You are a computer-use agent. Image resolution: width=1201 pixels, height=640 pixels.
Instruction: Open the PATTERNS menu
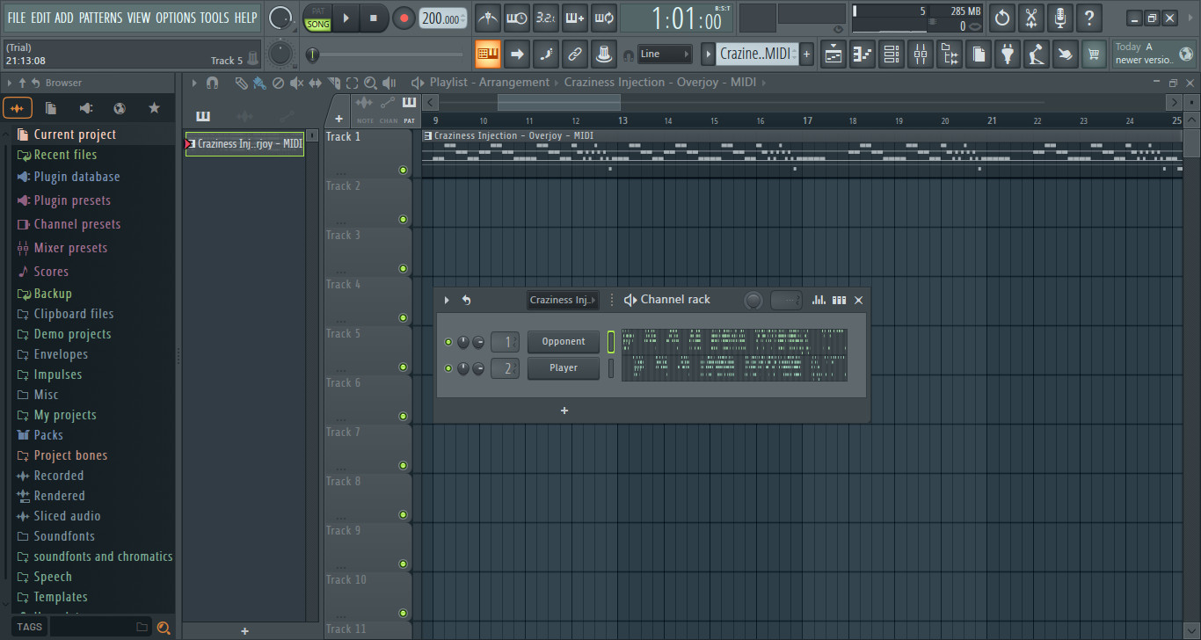101,17
